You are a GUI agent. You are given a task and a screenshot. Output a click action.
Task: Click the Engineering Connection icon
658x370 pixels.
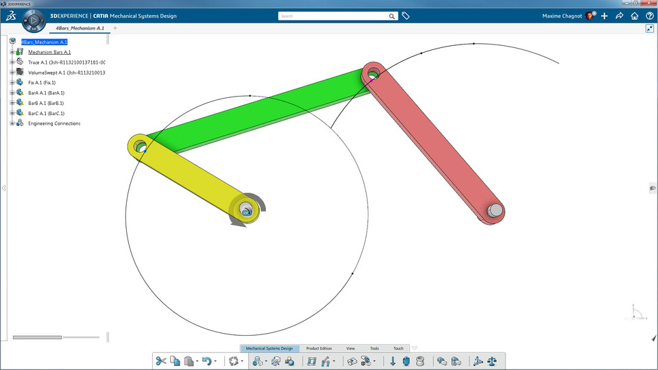[x=257, y=361]
